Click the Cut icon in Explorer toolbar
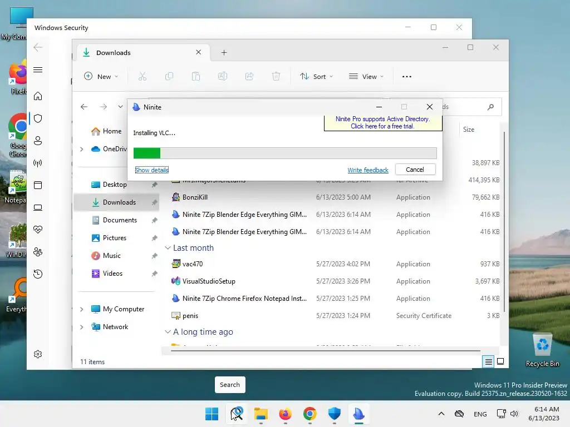 coord(142,76)
